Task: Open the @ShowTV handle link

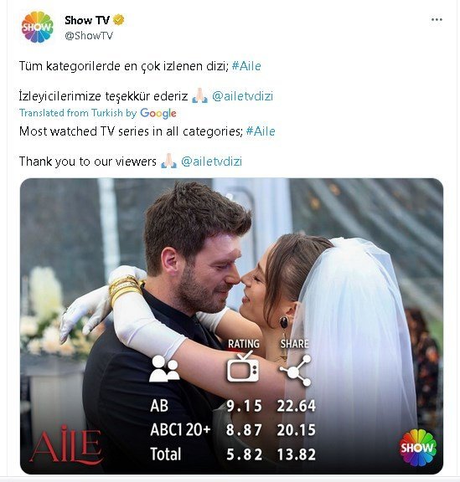Action: click(x=89, y=36)
